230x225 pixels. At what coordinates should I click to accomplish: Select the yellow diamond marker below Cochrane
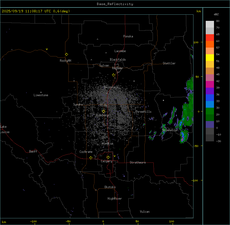(91, 158)
